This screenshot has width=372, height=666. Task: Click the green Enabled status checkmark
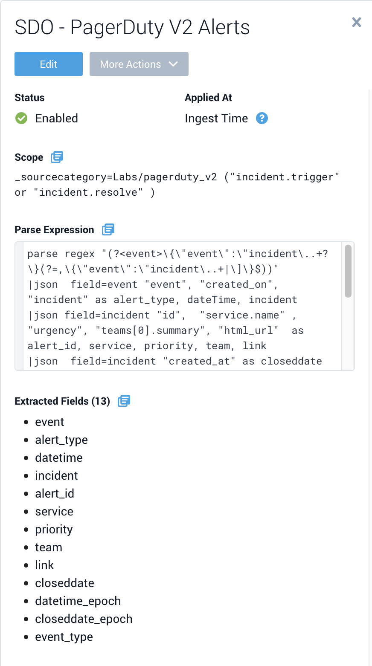(21, 118)
